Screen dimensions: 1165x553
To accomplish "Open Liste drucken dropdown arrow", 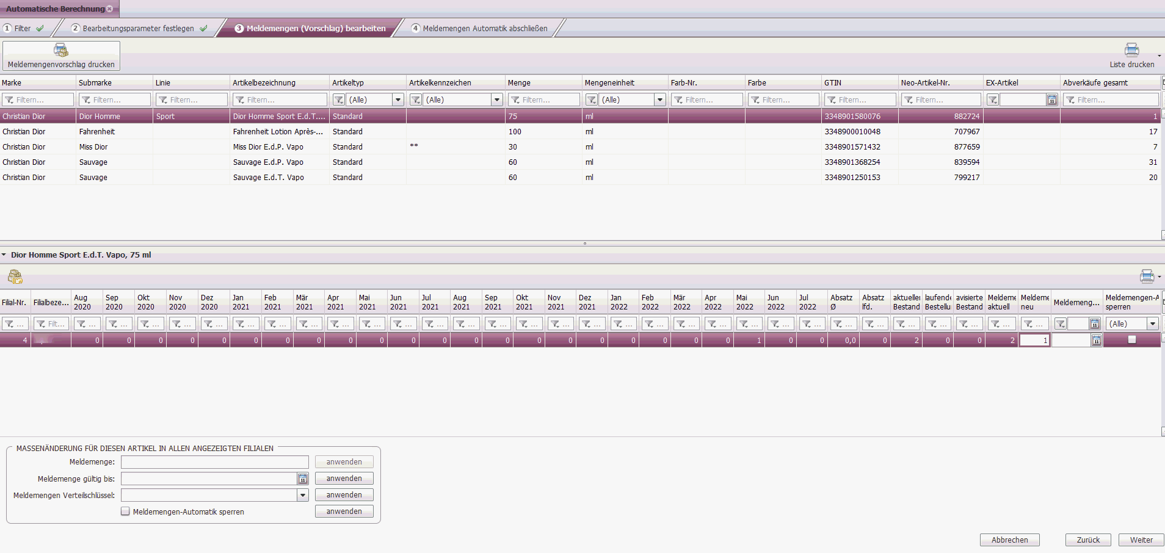I will [x=1160, y=56].
